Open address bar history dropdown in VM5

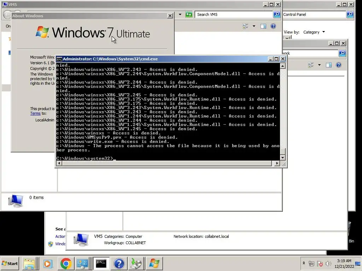[x=180, y=14]
